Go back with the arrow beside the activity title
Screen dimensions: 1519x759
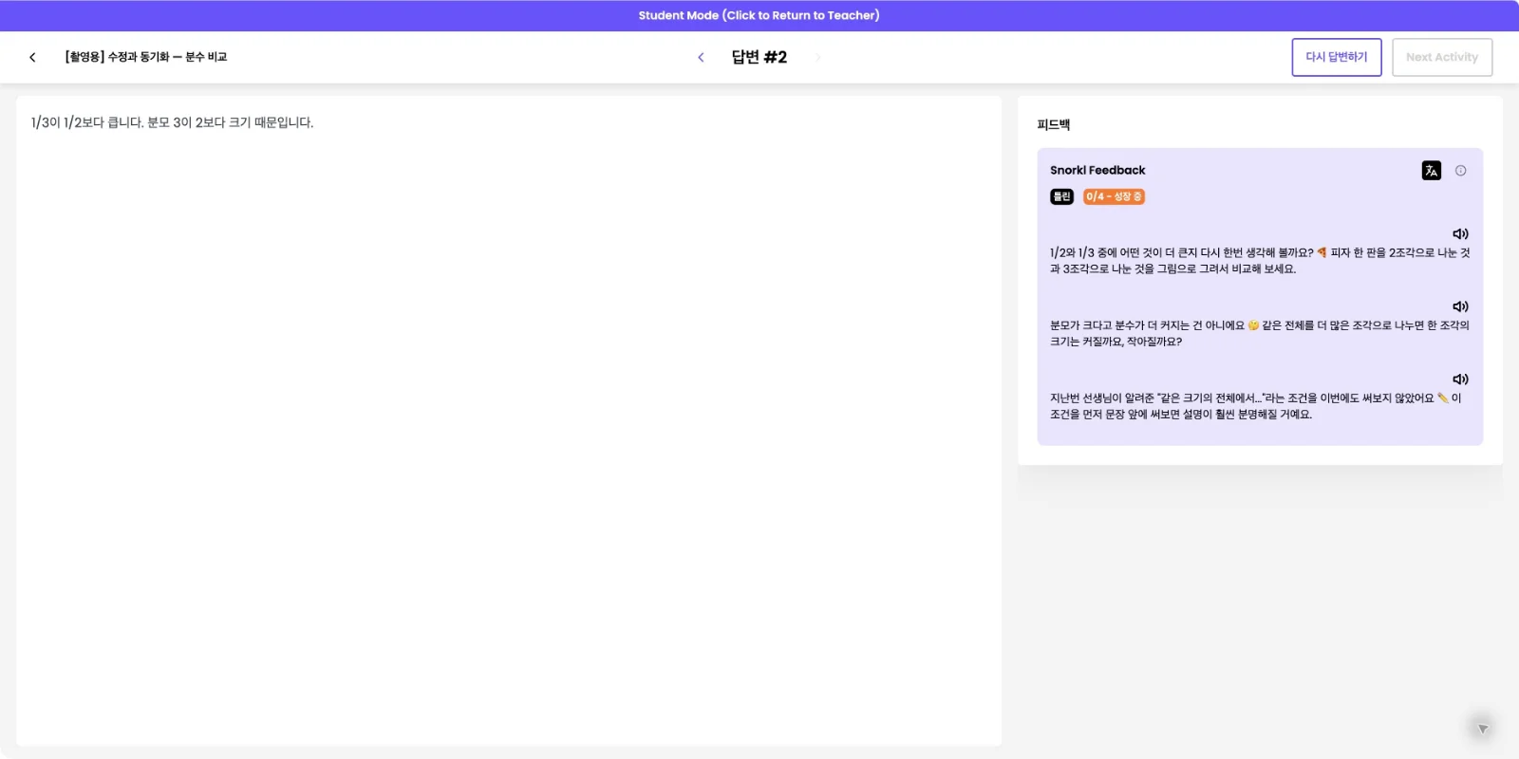pos(32,57)
